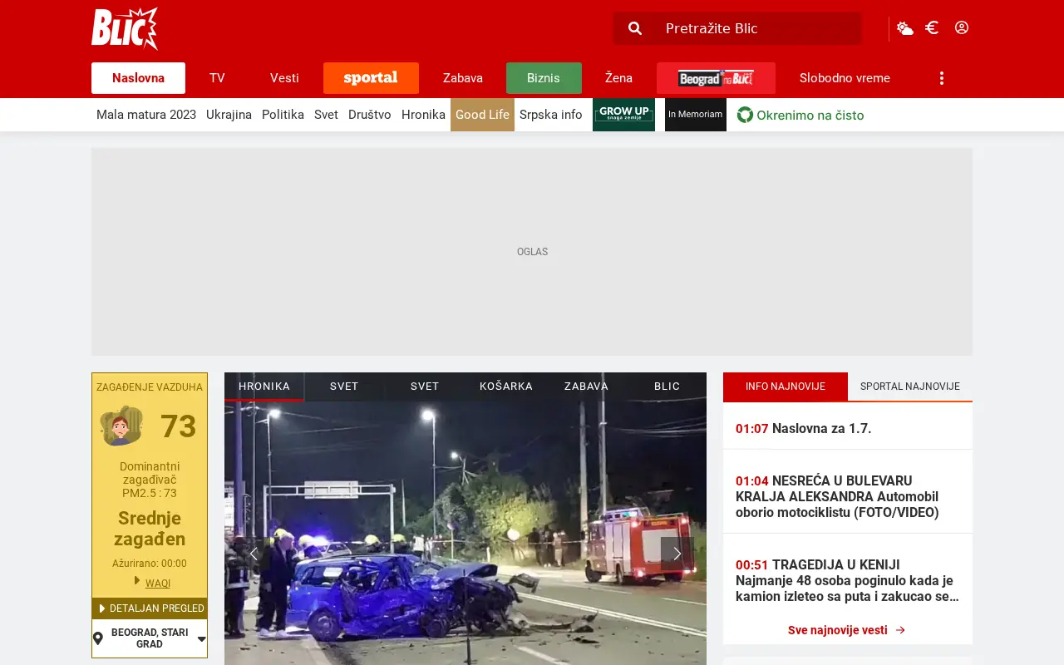This screenshot has height=665, width=1064.
Task: Open the weather forecast icon
Action: pos(905,28)
